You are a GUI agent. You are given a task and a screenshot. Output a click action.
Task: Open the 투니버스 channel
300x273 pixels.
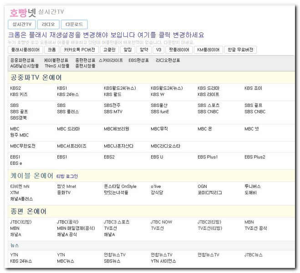click(253, 187)
